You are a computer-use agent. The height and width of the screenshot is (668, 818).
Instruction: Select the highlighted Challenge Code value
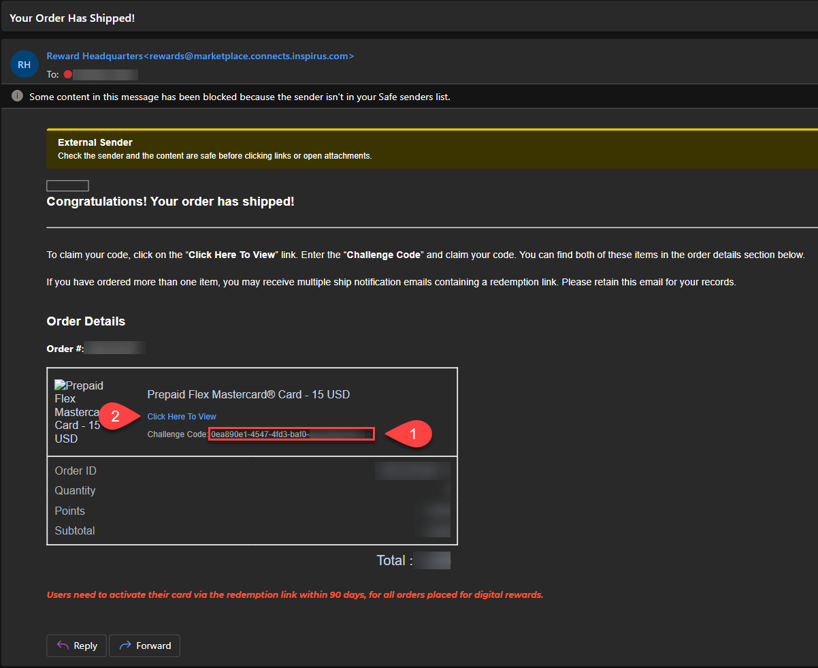coord(291,434)
